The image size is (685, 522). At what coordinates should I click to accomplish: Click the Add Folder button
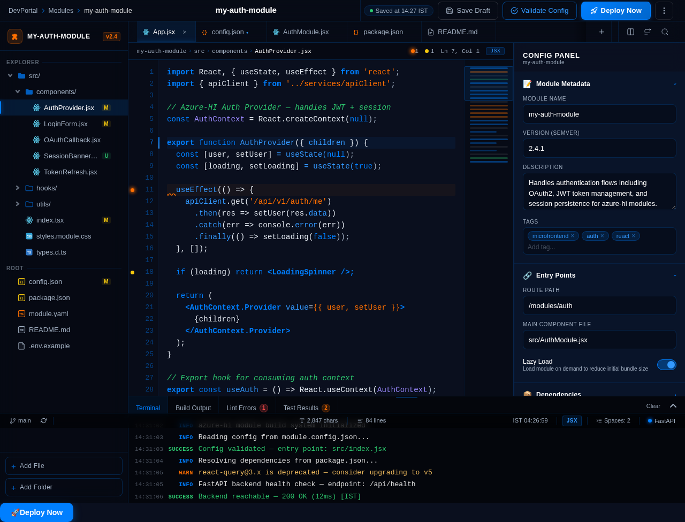64,487
